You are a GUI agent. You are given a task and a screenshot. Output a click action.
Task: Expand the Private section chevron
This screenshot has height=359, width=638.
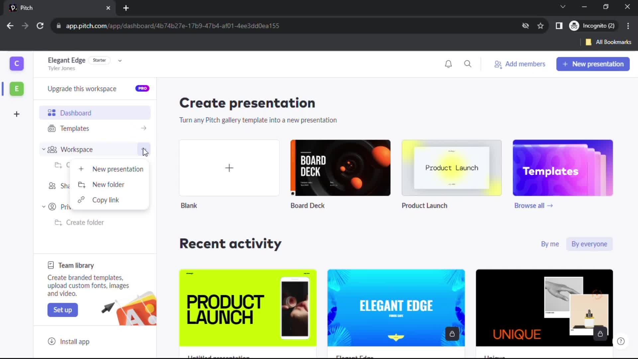click(x=44, y=206)
